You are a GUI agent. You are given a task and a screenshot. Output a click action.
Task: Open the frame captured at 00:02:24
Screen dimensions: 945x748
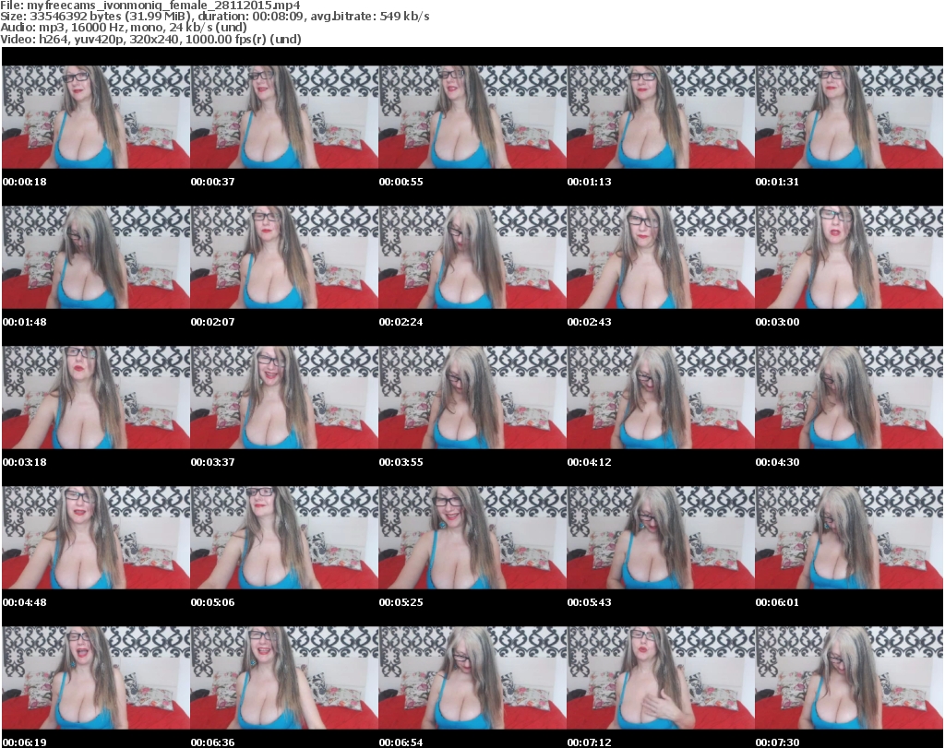click(472, 257)
